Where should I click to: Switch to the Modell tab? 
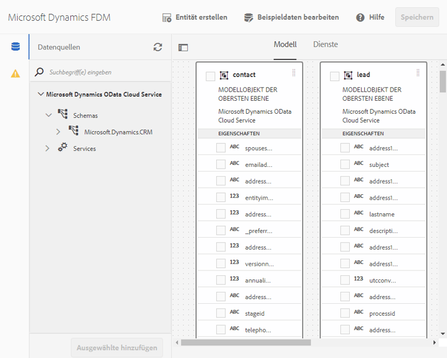tap(285, 45)
